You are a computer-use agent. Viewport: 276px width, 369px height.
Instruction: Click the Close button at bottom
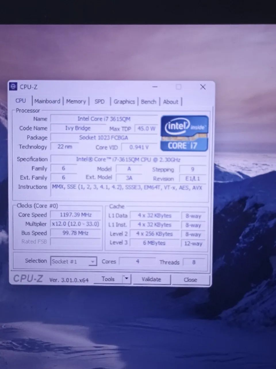click(190, 280)
